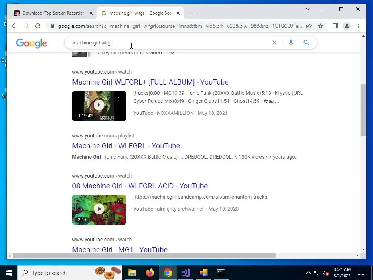Screen dimensions: 373x280
Task: Click almighty archival hell uploader text
Action: coord(181,209)
